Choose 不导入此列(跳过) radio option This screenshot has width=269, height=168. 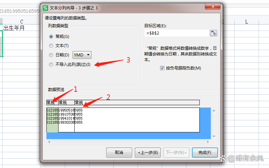(x=51, y=65)
